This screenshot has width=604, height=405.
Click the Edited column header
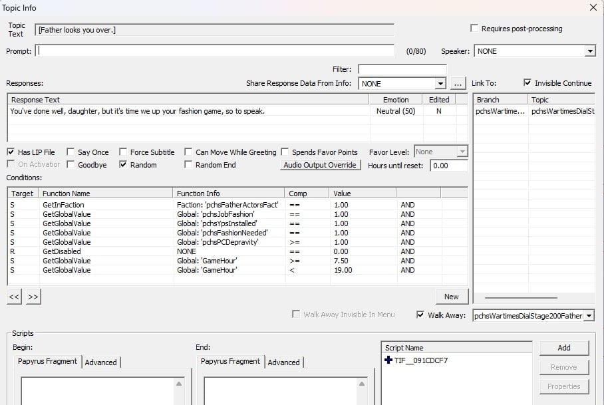point(439,100)
